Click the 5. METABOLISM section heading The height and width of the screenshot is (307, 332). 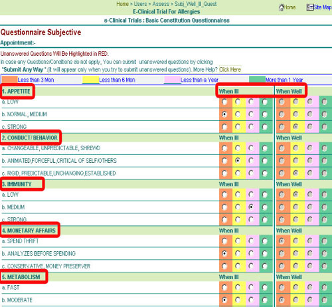(21, 277)
